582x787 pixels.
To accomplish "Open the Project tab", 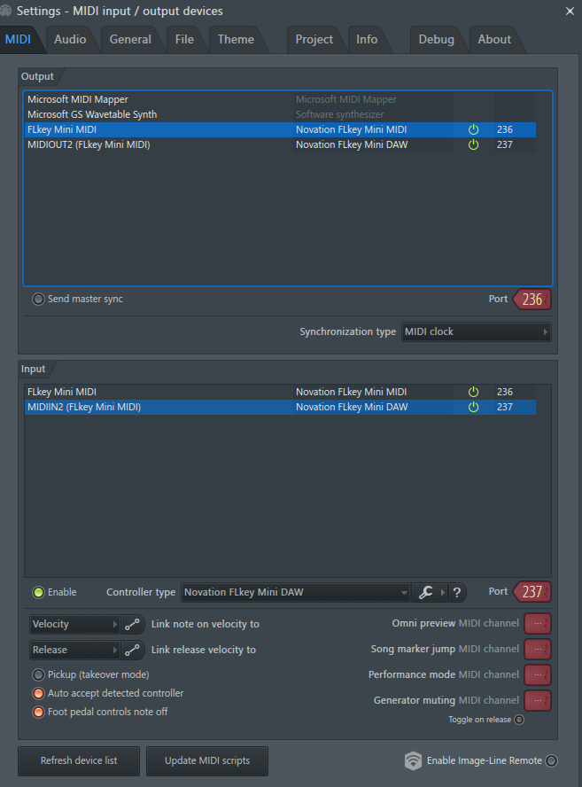I will click(314, 39).
